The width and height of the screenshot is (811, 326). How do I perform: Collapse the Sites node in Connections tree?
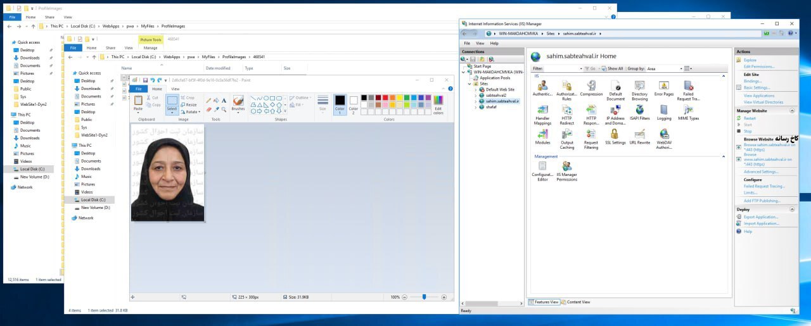(x=469, y=84)
